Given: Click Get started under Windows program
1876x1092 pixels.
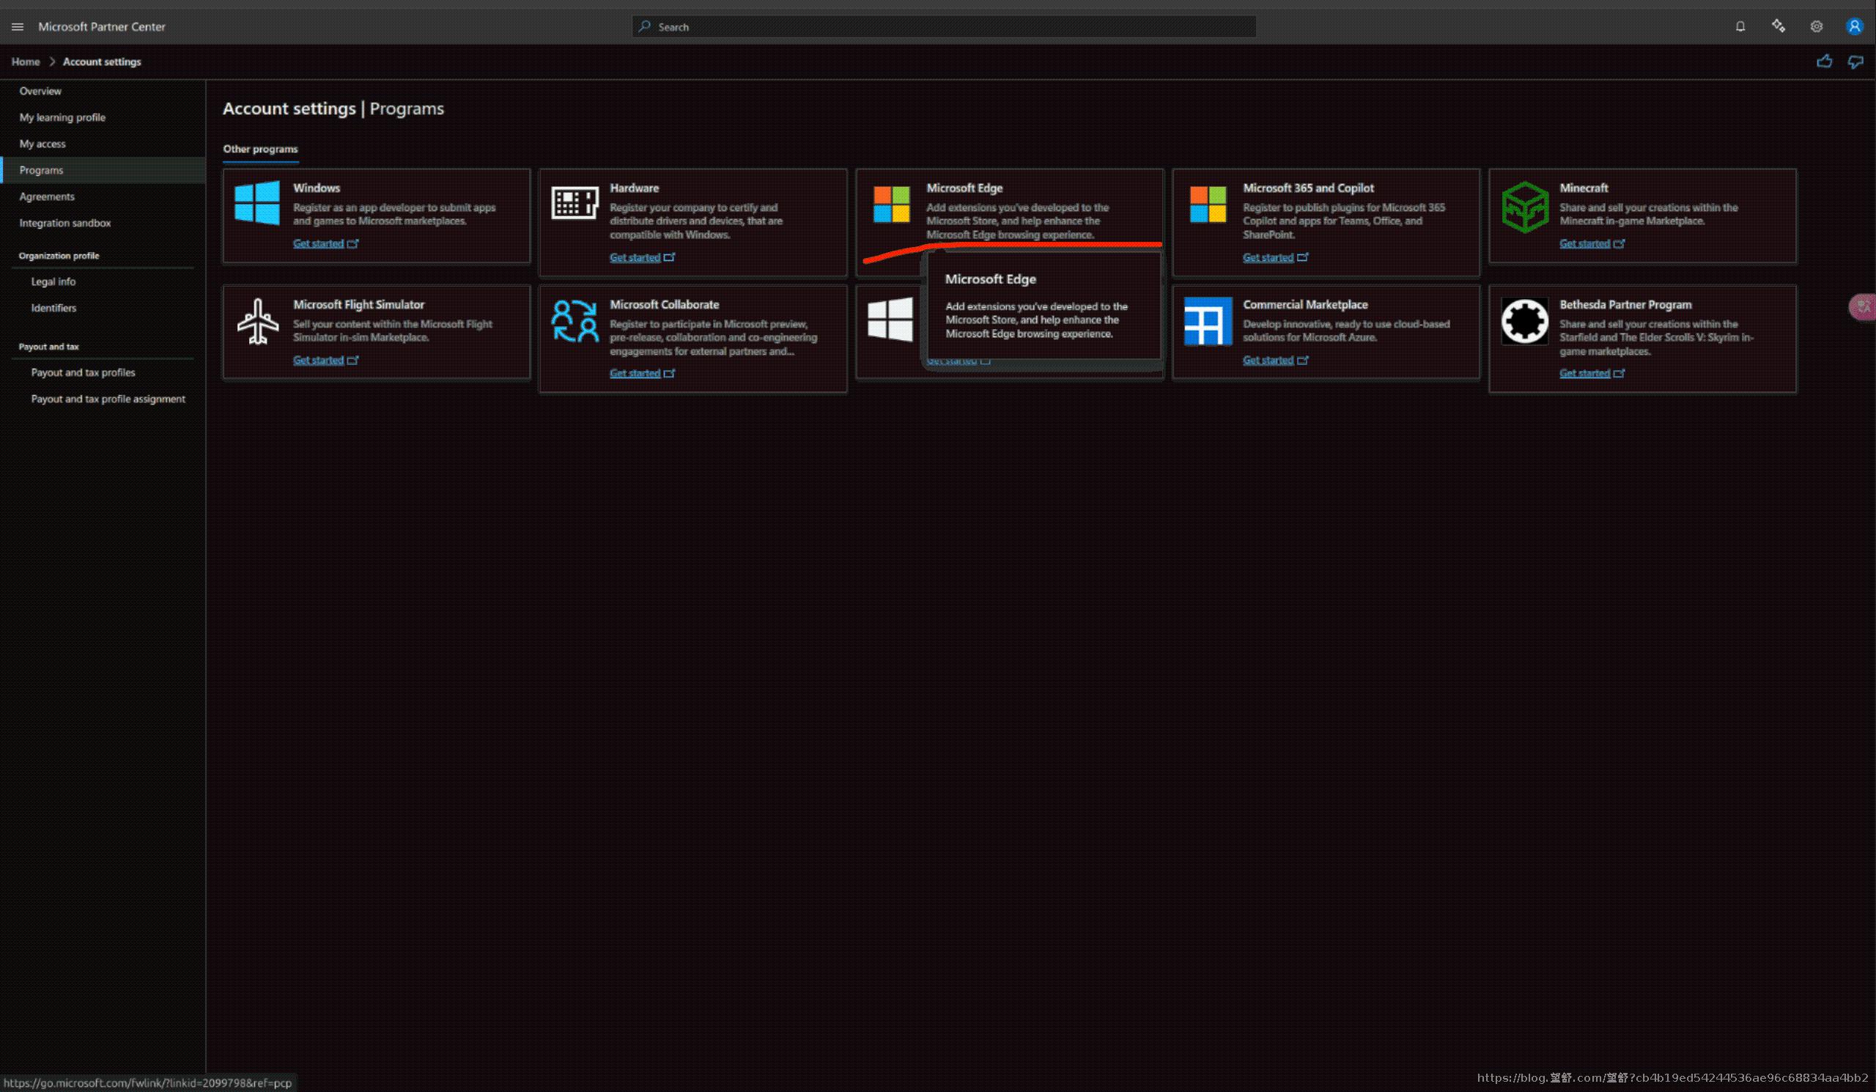Looking at the screenshot, I should pos(318,243).
